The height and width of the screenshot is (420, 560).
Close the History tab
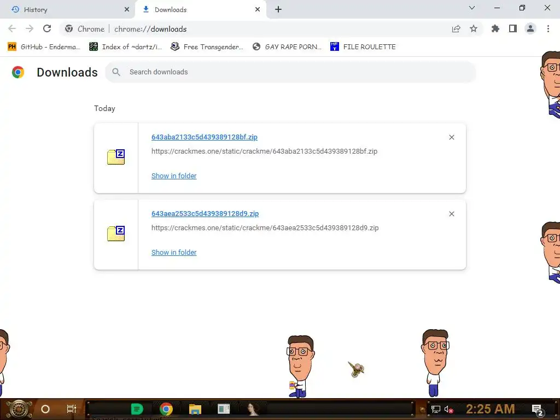(x=127, y=10)
